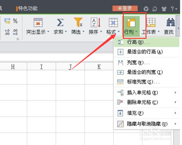The height and width of the screenshot is (145, 182).
Task: Click the skin (shirt) icon in title bar
Action: [164, 9]
